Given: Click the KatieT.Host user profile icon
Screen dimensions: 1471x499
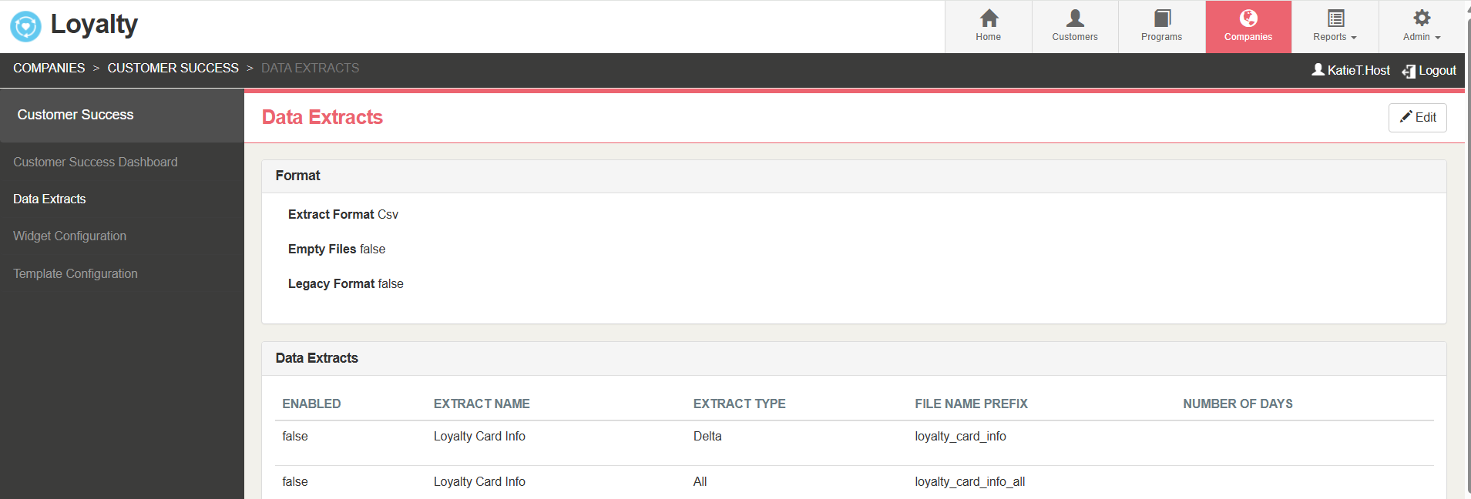Looking at the screenshot, I should click(1318, 70).
